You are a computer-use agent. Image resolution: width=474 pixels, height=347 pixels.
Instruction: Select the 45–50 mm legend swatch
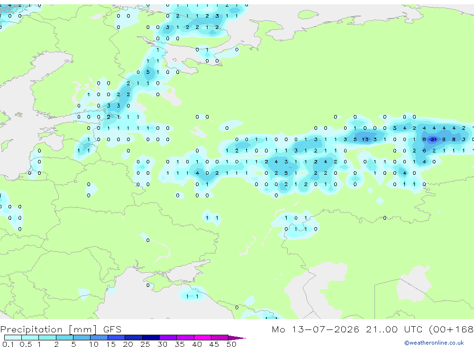(x=220, y=338)
